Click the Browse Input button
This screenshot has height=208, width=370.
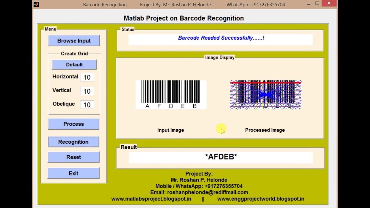74,41
